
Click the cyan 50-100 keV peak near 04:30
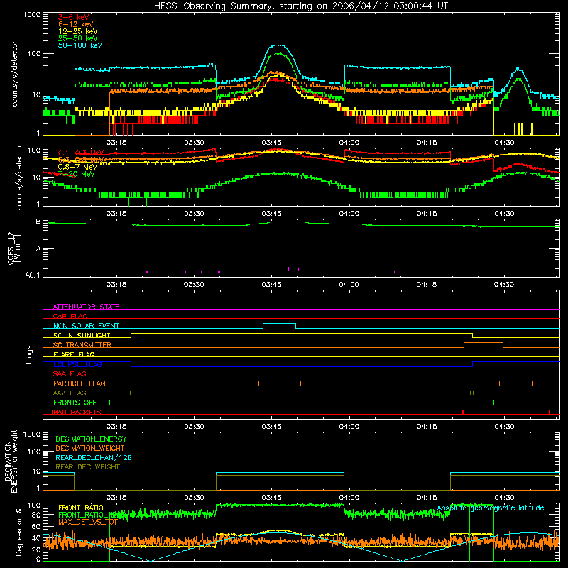click(518, 69)
